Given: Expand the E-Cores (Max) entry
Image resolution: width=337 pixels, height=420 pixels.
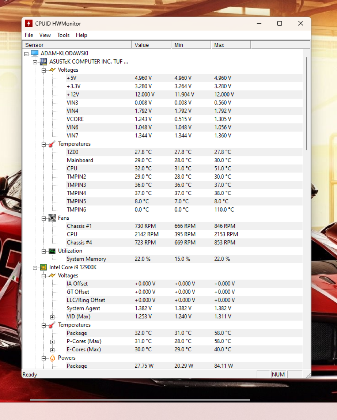Looking at the screenshot, I should tap(53, 350).
